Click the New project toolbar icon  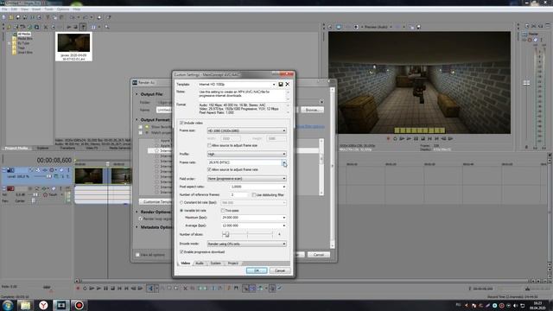tap(4, 17)
